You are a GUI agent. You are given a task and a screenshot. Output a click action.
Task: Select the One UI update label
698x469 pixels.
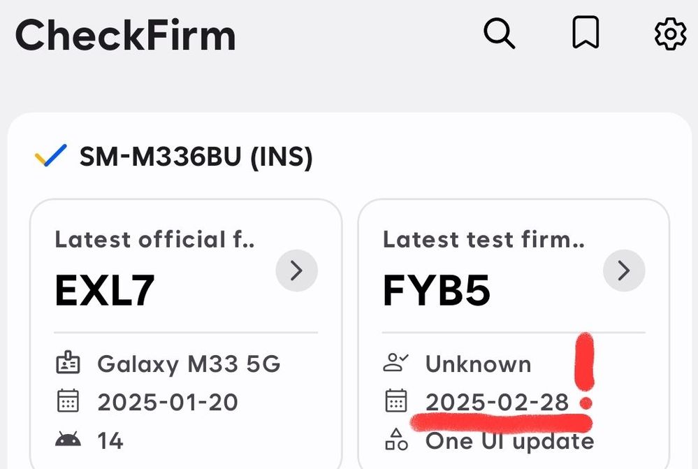point(509,441)
